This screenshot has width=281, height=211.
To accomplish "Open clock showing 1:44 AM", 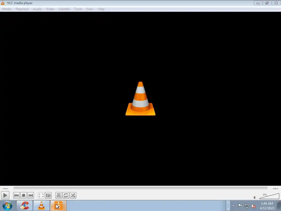I will pyautogui.click(x=267, y=206).
